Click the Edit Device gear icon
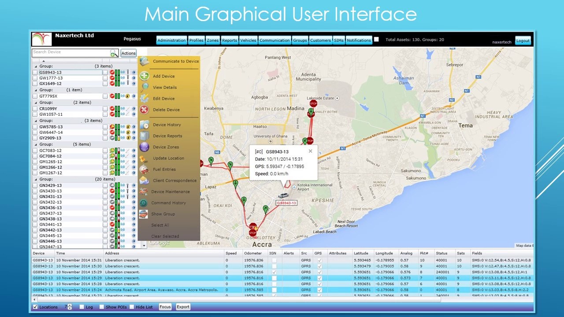Viewport: 564px width, 317px height. pos(145,98)
